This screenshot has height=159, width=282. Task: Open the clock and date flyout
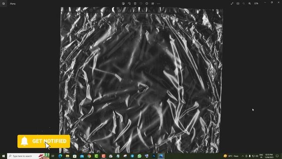pyautogui.click(x=269, y=156)
